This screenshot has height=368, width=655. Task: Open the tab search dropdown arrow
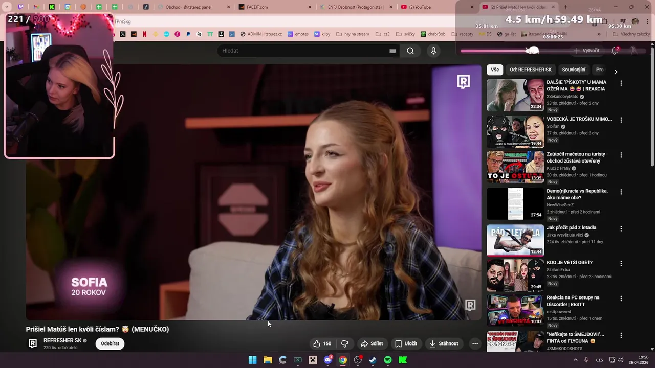click(7, 7)
